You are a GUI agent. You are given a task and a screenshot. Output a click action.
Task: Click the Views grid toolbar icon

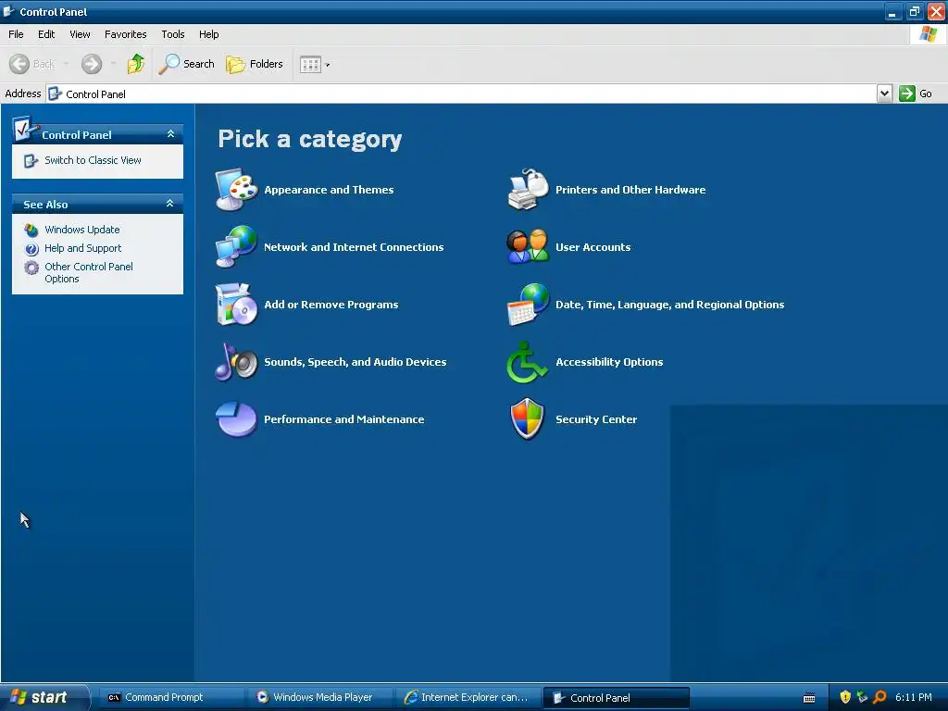point(310,64)
